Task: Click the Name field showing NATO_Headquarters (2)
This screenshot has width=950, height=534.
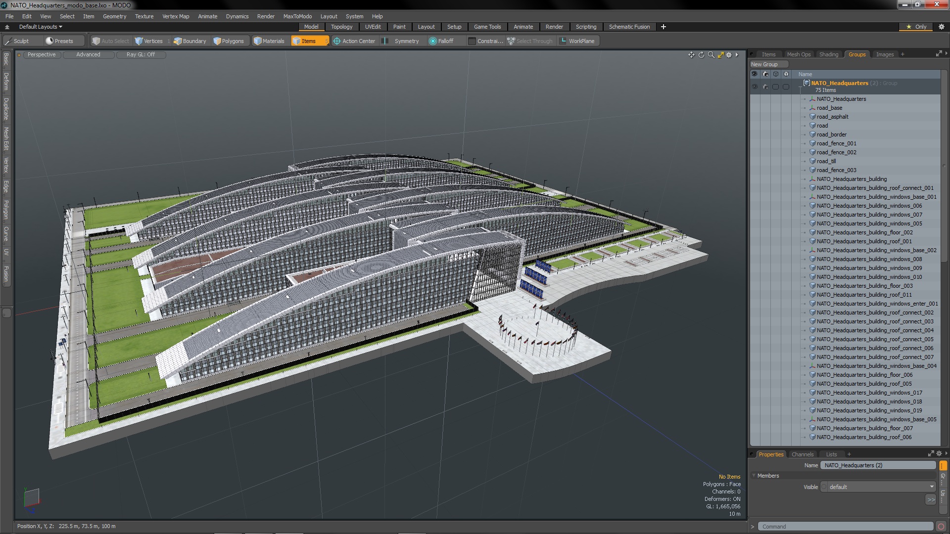Action: tap(878, 465)
